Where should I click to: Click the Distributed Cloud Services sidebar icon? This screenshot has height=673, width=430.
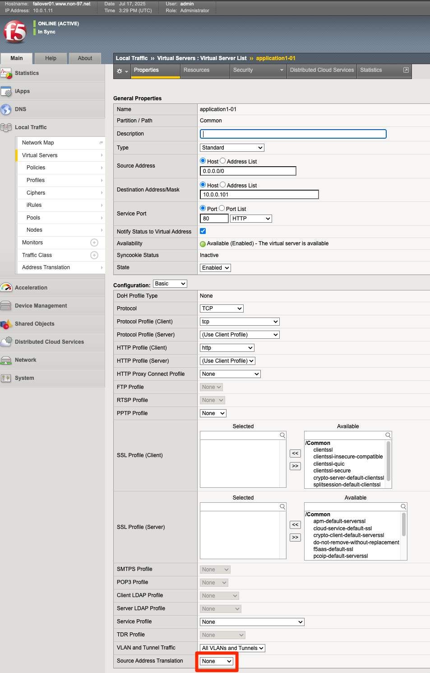(6, 342)
